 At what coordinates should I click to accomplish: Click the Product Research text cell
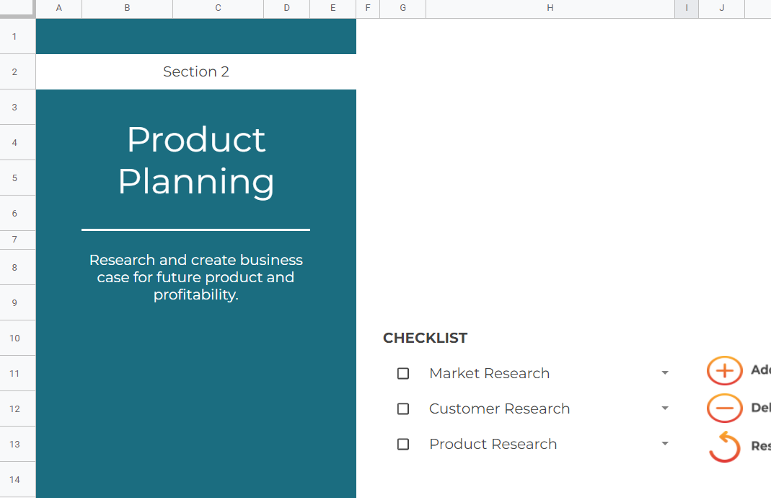[x=493, y=444]
